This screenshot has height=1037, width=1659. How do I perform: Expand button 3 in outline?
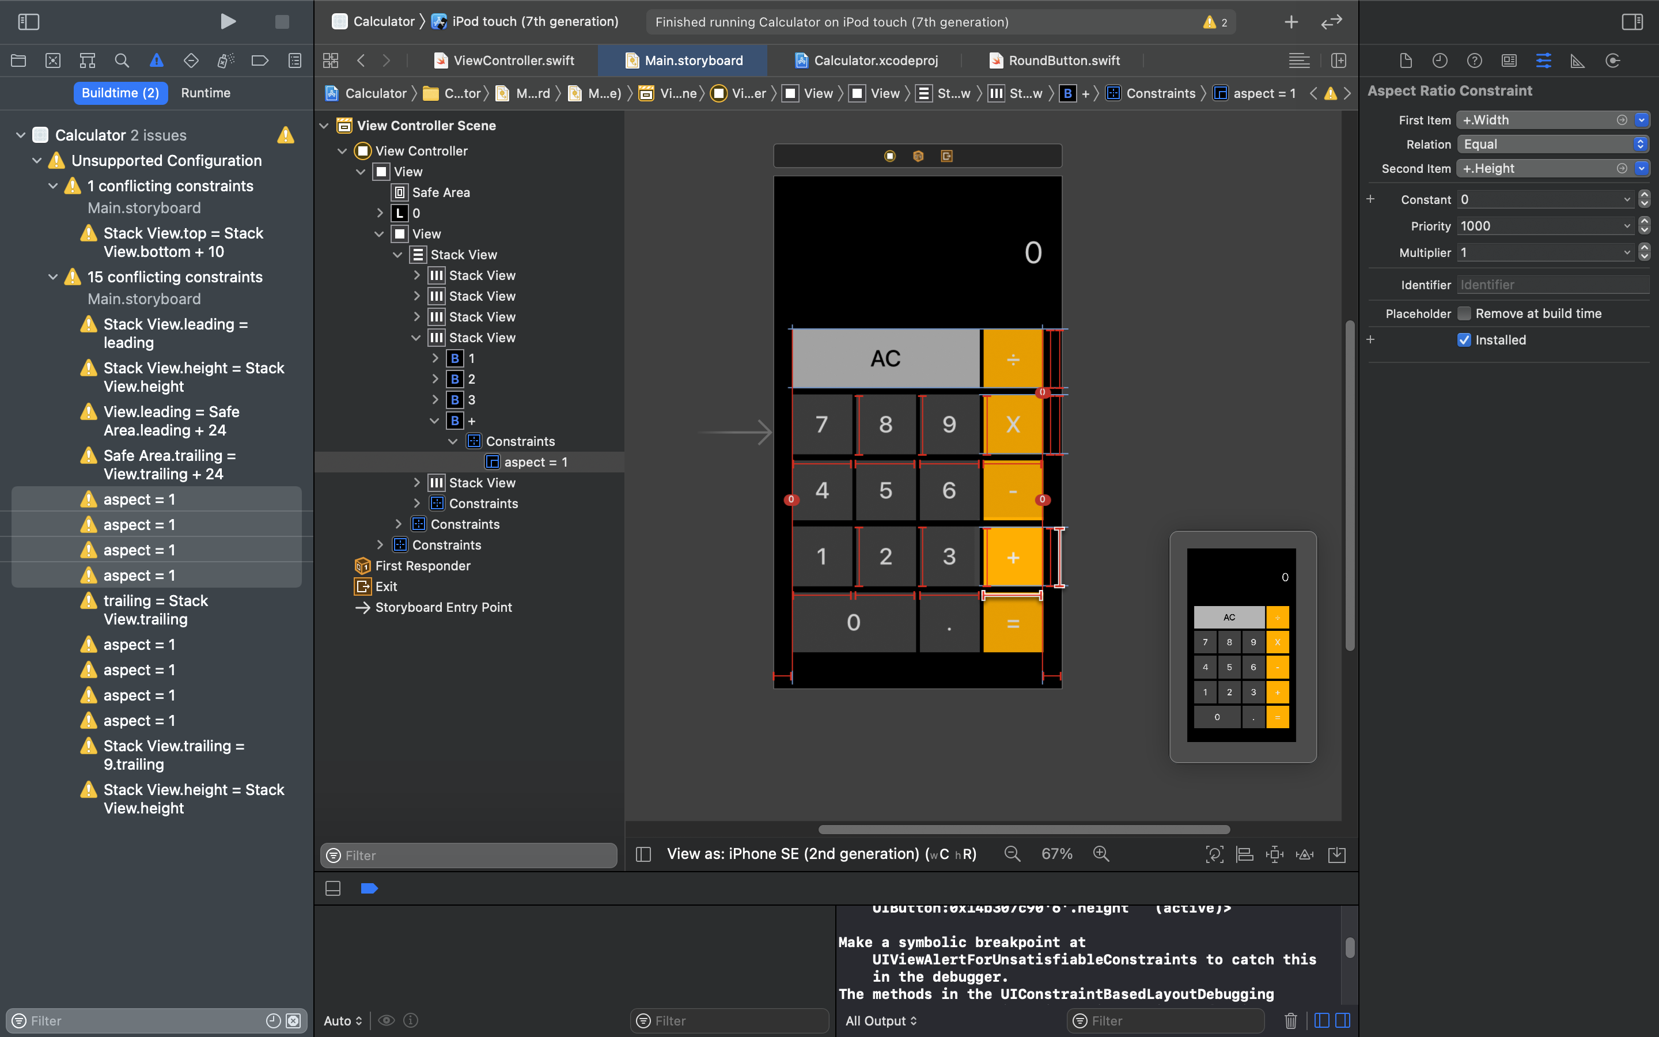pos(435,400)
